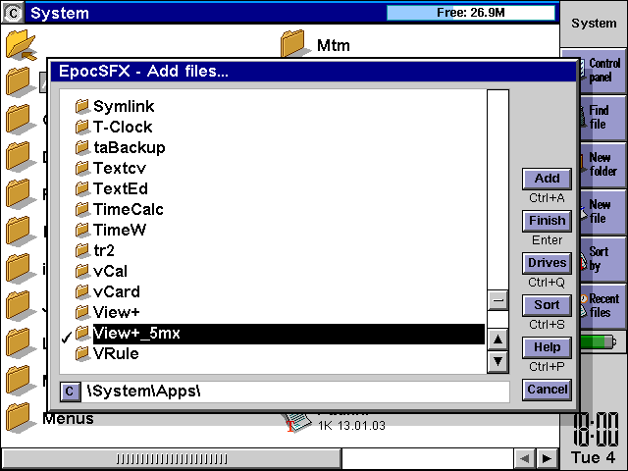The width and height of the screenshot is (628, 471).
Task: Select the TimeW entry name
Action: click(x=120, y=230)
